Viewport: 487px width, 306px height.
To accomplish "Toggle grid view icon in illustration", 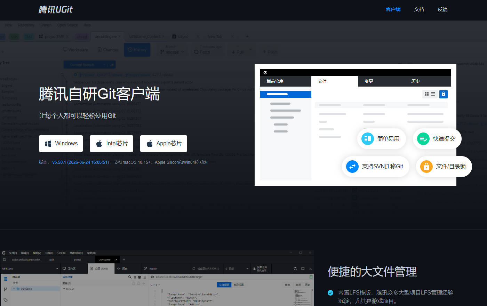I will tap(427, 94).
